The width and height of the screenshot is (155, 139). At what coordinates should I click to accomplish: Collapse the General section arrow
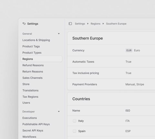(59, 34)
